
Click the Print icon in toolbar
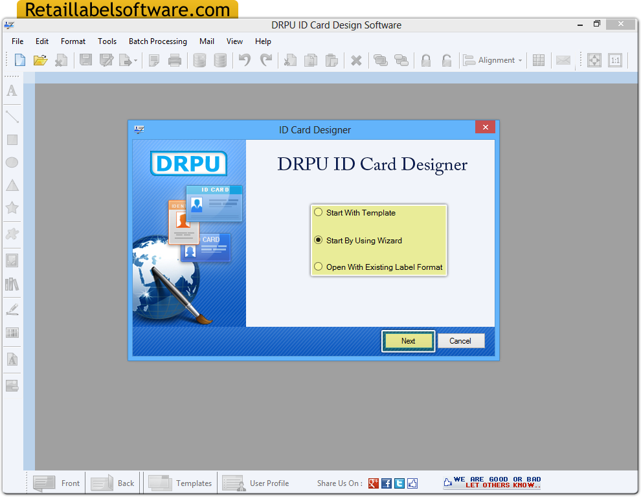click(175, 60)
